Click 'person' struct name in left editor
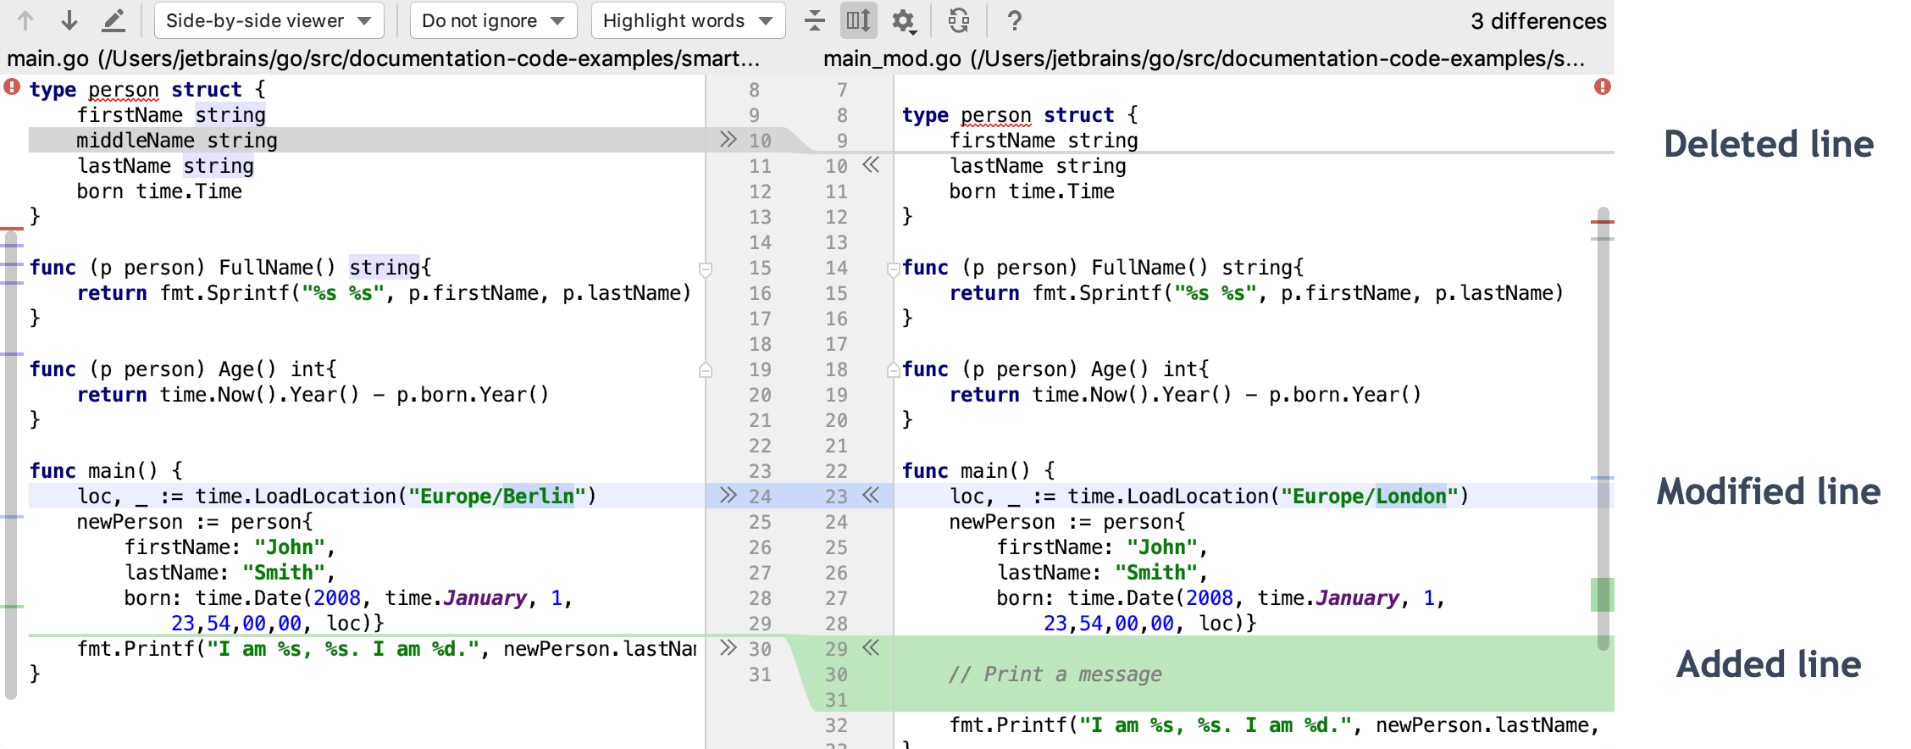Image resolution: width=1911 pixels, height=749 pixels. click(x=124, y=90)
